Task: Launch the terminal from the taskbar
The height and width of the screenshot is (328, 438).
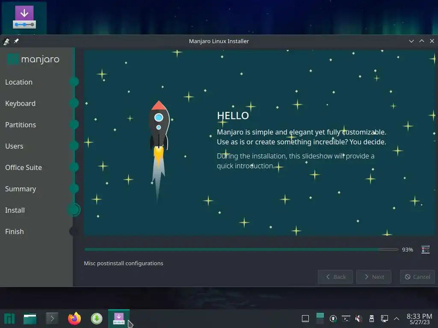Action: [x=52, y=318]
